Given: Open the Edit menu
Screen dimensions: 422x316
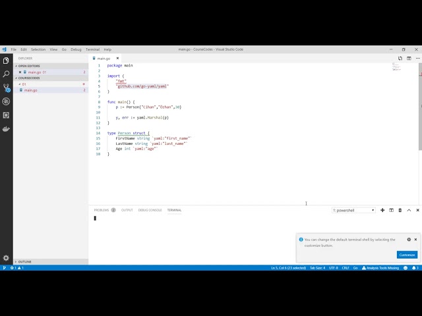Looking at the screenshot, I should (x=24, y=49).
